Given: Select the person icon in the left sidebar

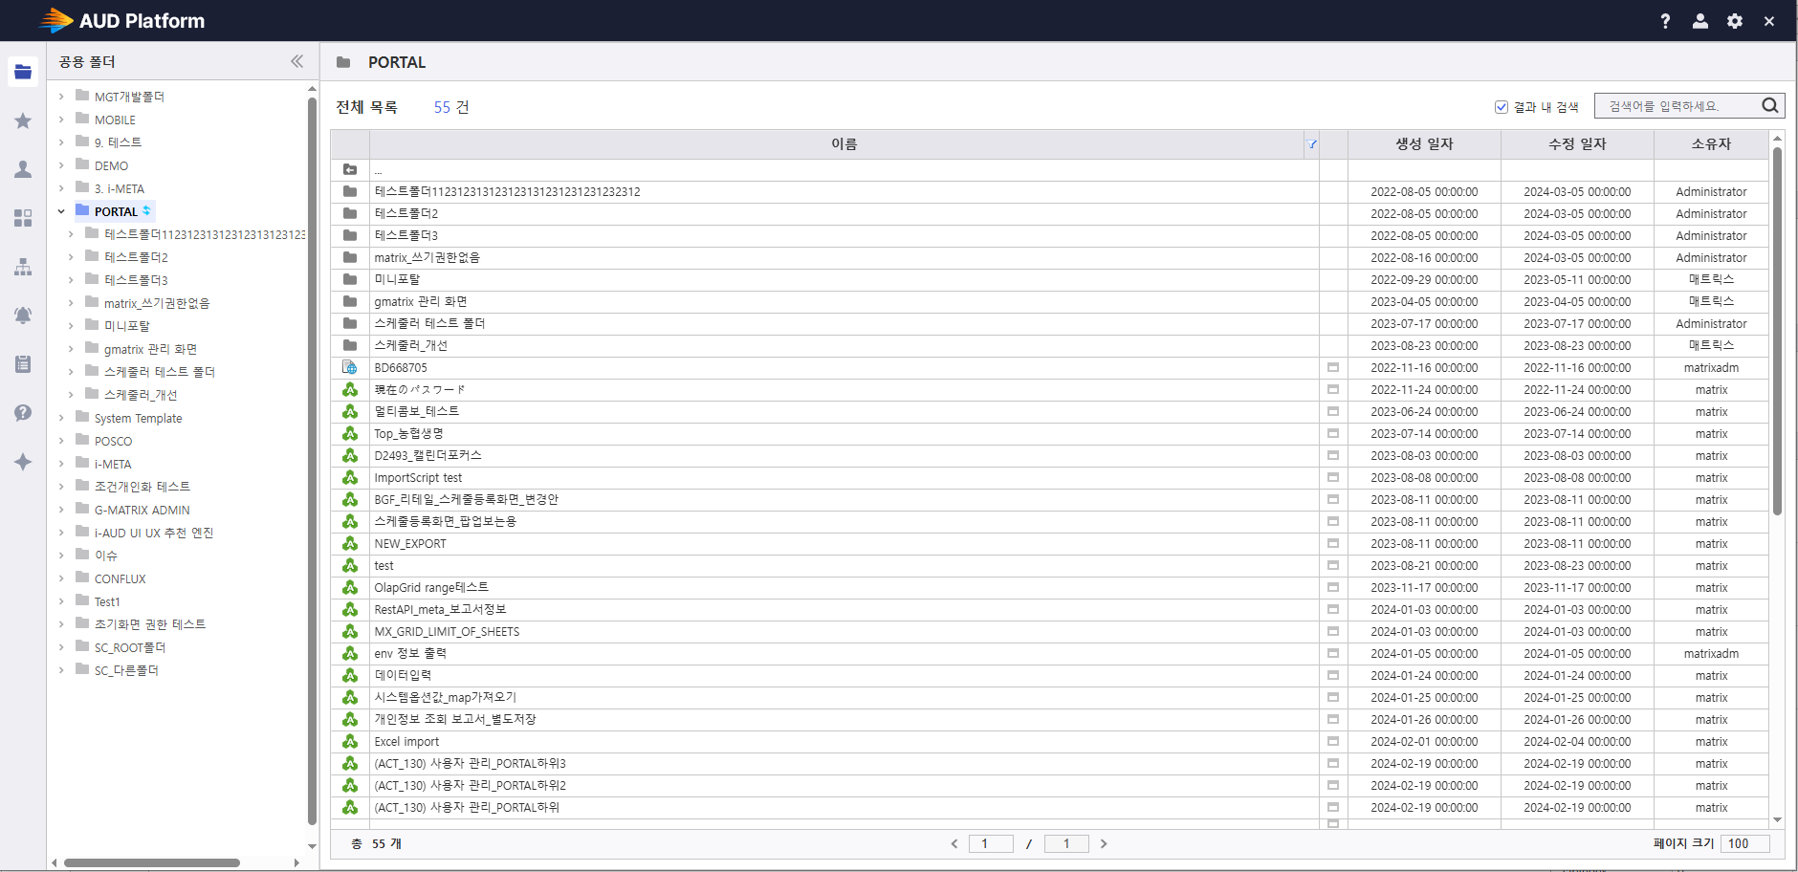Looking at the screenshot, I should pos(23,169).
